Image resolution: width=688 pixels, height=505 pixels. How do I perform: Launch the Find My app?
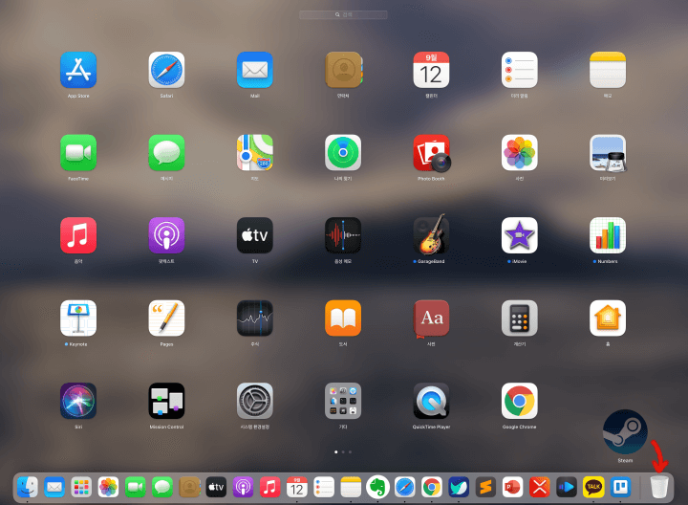point(343,152)
